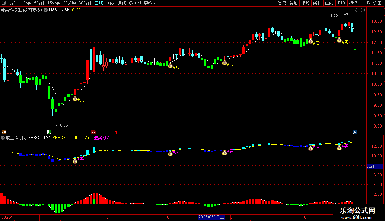
Task: Click the 8.05 low price label
Action: pos(64,125)
